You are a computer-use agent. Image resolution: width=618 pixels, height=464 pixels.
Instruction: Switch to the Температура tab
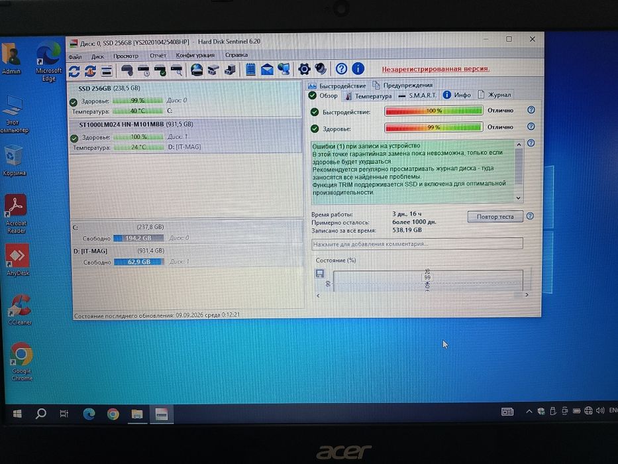(x=368, y=96)
